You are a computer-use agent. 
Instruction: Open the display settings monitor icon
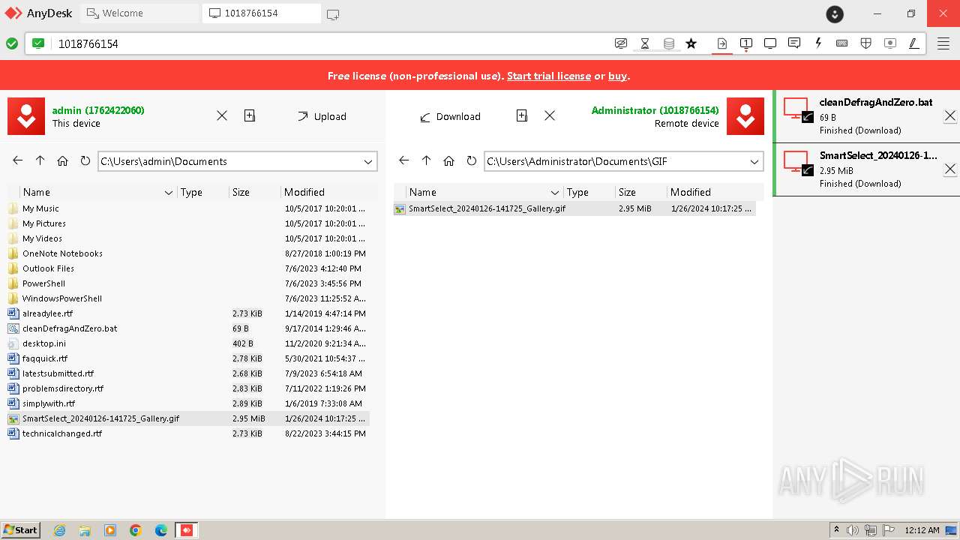pyautogui.click(x=770, y=43)
